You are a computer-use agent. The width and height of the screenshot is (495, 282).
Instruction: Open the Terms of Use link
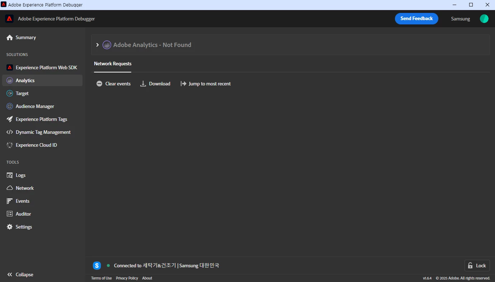(102, 278)
